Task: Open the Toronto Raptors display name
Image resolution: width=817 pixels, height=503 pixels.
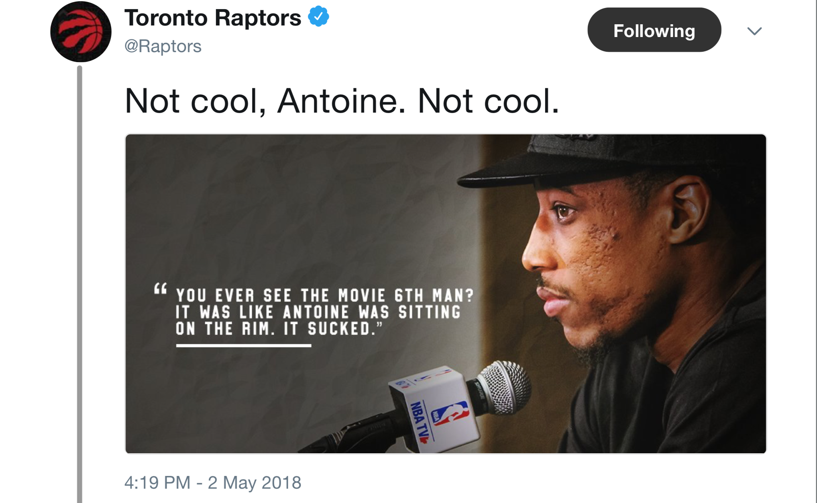Action: [213, 18]
